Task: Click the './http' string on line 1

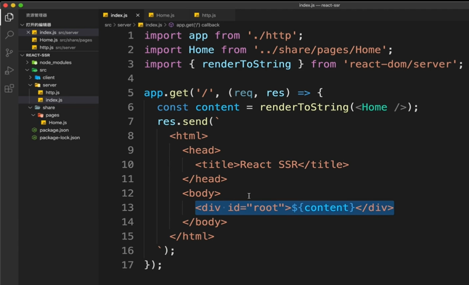Action: (272, 35)
